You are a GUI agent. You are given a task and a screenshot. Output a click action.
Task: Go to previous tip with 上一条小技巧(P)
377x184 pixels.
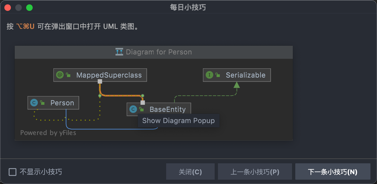255,172
